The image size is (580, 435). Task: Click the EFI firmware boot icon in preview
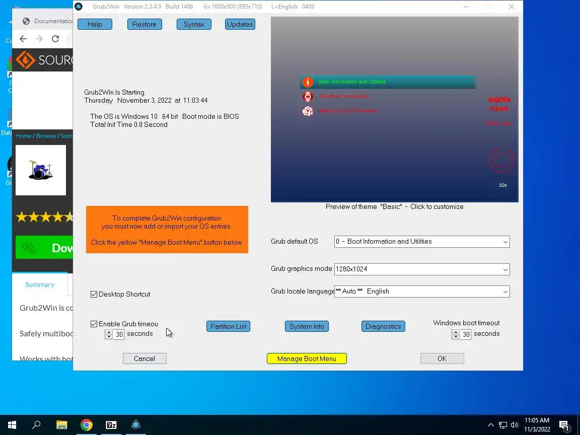(308, 111)
